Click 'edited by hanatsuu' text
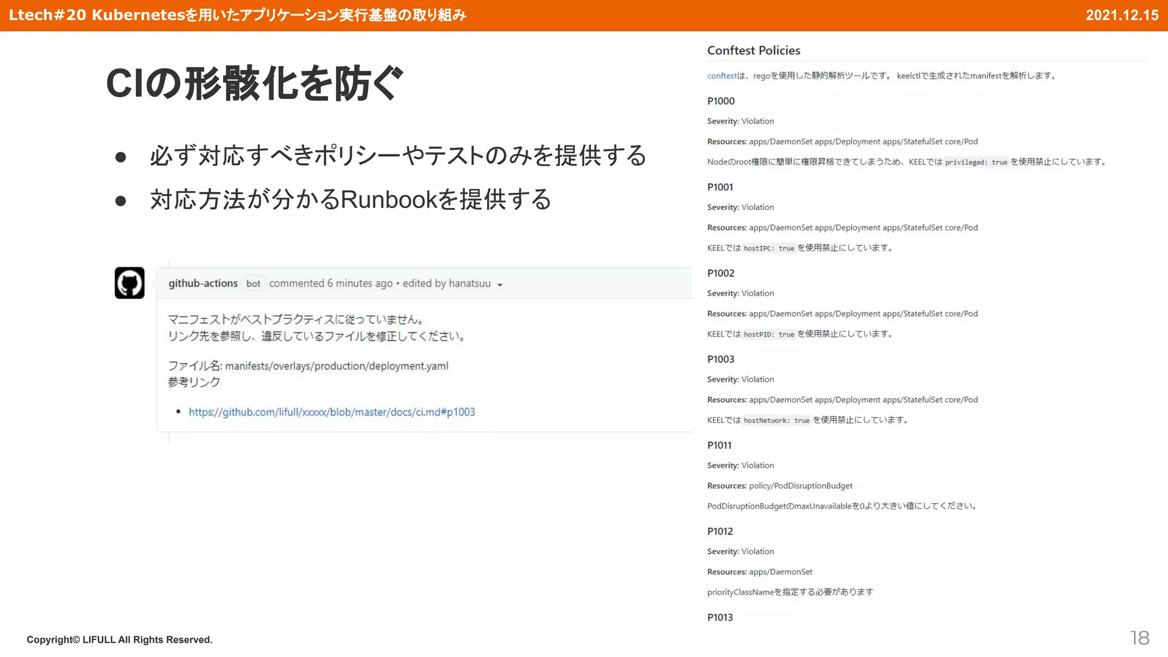The image size is (1168, 657). point(447,283)
